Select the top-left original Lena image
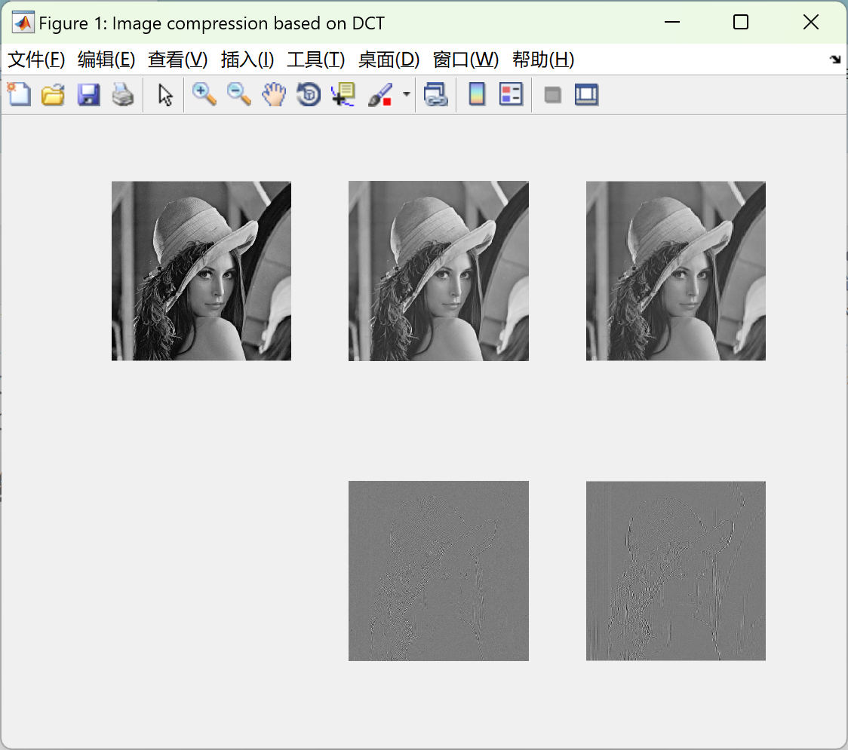The height and width of the screenshot is (750, 848). [x=201, y=271]
